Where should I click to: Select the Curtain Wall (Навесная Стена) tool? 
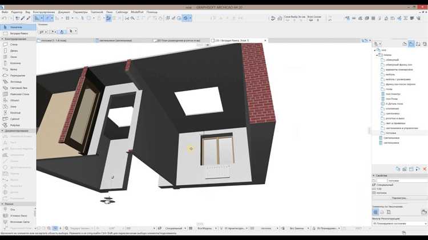(x=18, y=94)
